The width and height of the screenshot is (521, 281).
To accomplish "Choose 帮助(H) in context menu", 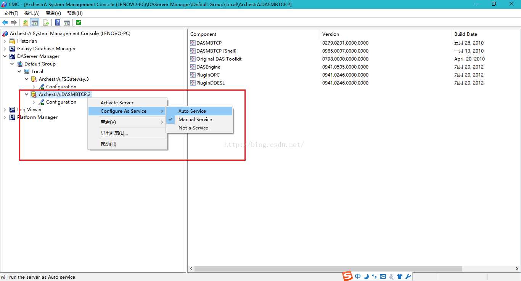I will (128, 144).
